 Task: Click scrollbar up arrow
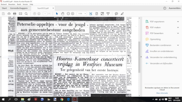pyautogui.click(x=139, y=18)
